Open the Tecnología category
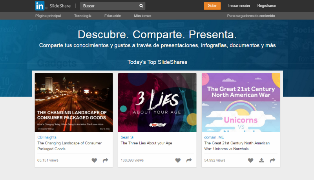Screen dimensions: 314x180 tap(82, 16)
